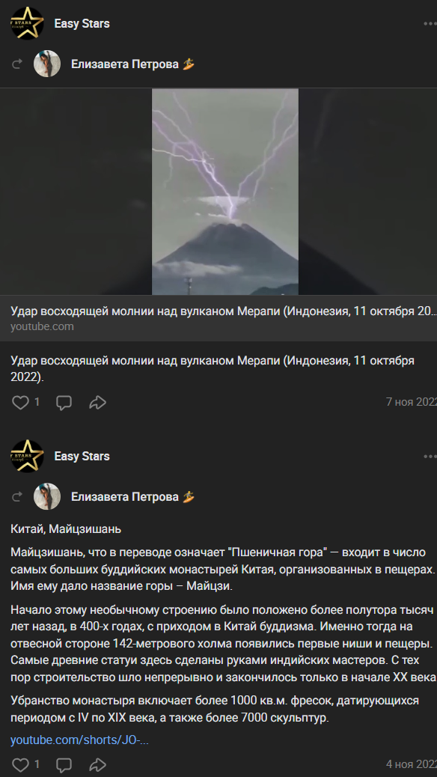Click the repost arrow icon in first post

[x=17, y=64]
